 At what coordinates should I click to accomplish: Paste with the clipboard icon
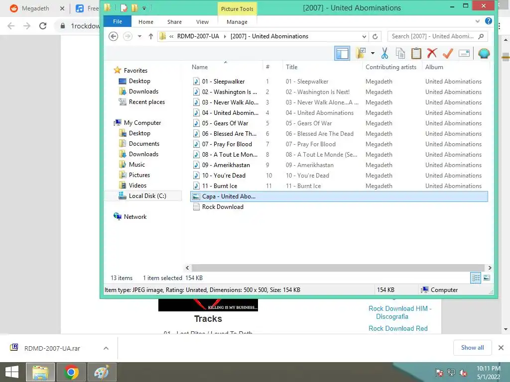[416, 53]
